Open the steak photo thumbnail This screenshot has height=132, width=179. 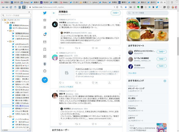point(147,35)
